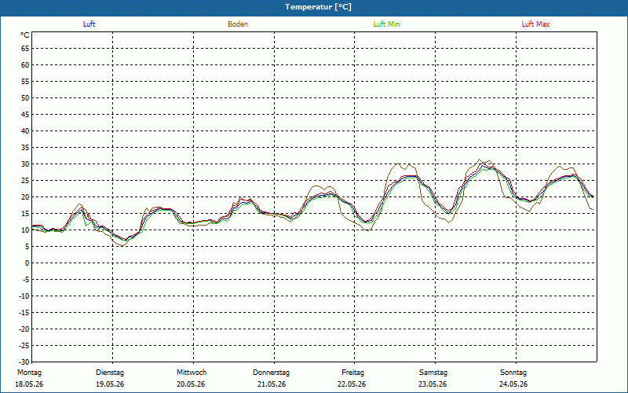Viewport: 628px width, 393px height.
Task: Click the date 24.05.26
Action: point(513,384)
